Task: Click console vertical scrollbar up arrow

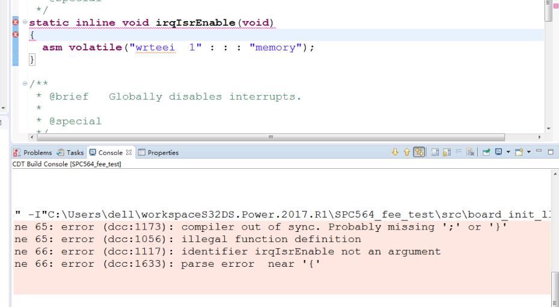Action: tap(555, 174)
